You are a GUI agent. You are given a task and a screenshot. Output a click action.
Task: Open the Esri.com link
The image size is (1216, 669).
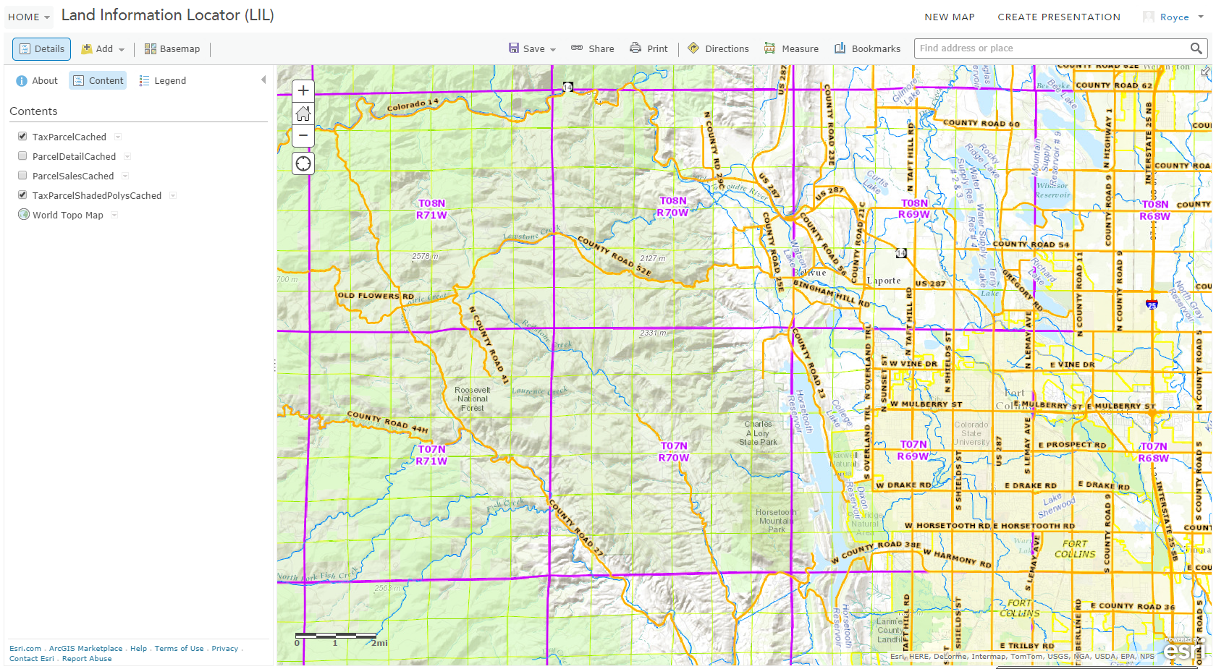coord(25,649)
